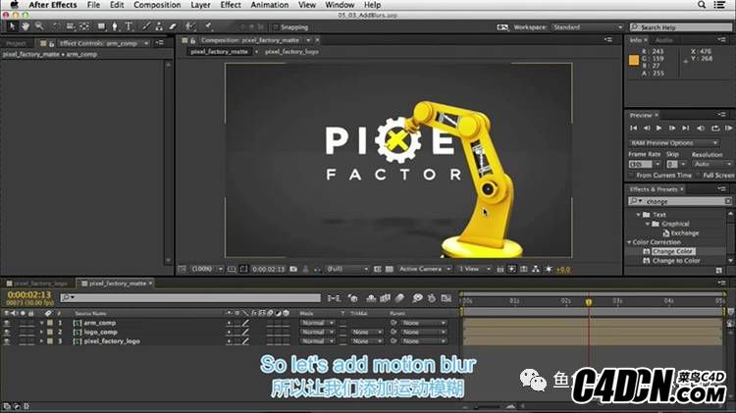Open the Layer menu
The image size is (736, 413).
click(x=200, y=5)
